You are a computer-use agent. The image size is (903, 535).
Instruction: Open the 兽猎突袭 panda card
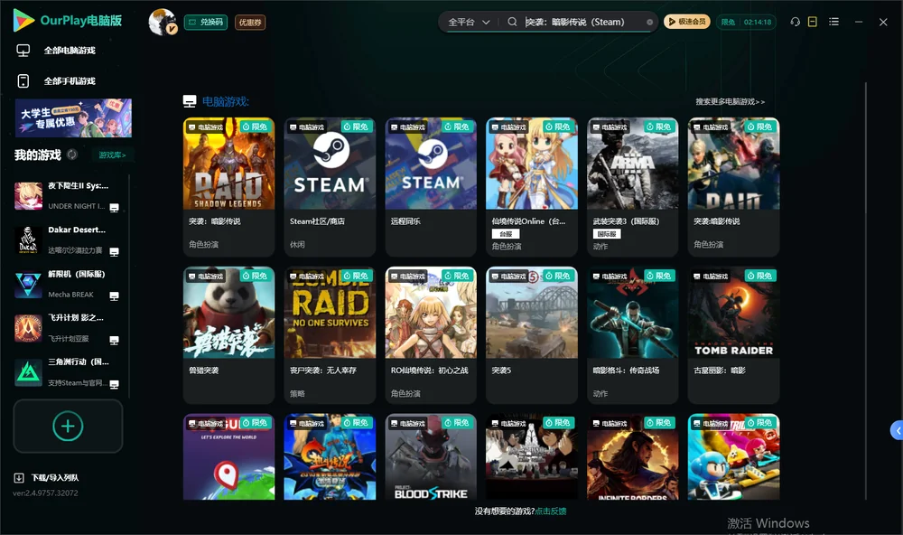point(228,335)
